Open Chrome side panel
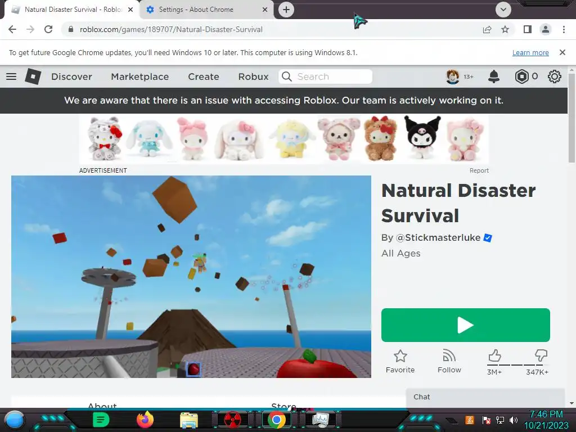Viewport: 576px width, 432px height. [x=528, y=29]
